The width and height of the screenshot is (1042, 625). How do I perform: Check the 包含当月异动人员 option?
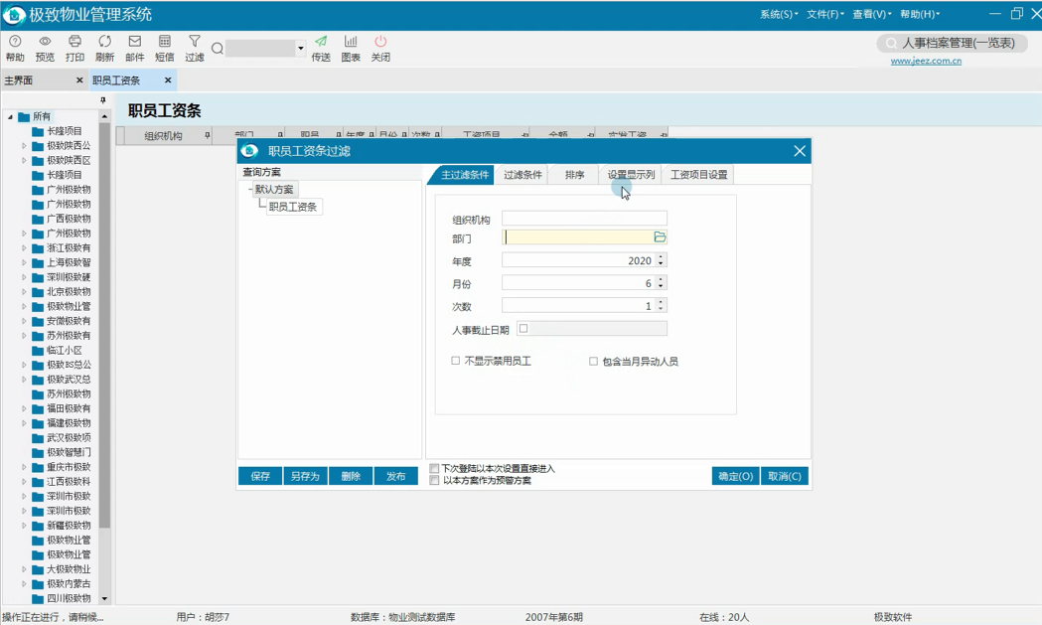click(593, 361)
